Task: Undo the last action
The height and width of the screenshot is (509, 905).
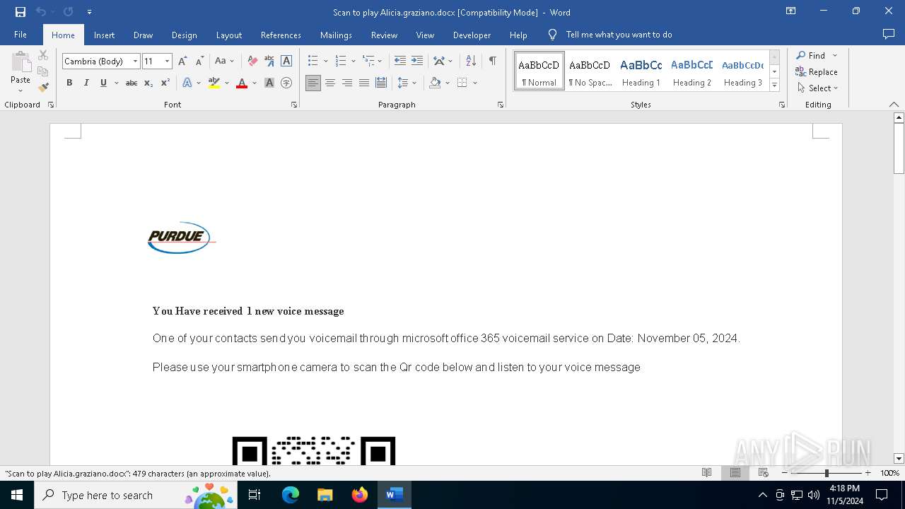Action: point(41,12)
